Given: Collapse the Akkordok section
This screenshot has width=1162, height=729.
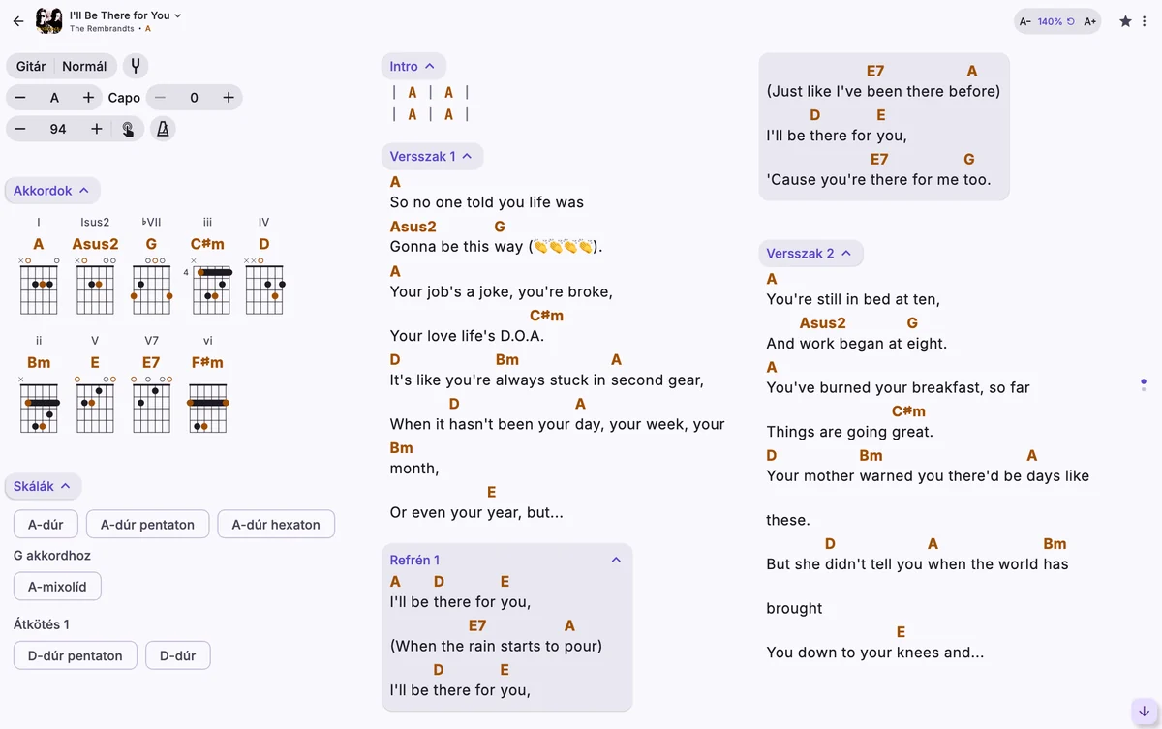Looking at the screenshot, I should click(x=51, y=191).
